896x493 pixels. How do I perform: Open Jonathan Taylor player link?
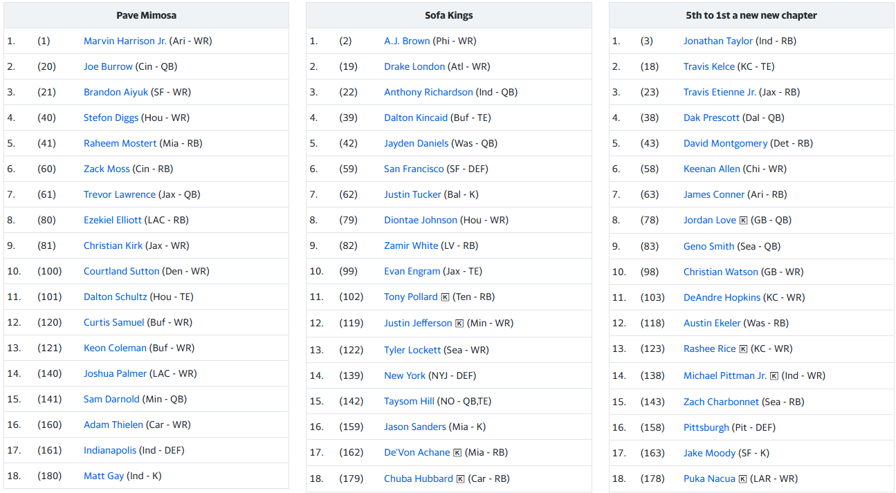click(717, 41)
